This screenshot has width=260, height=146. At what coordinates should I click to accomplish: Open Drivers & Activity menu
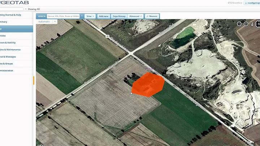16,43
